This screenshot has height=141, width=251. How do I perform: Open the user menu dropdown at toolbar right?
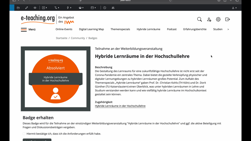point(234,8)
